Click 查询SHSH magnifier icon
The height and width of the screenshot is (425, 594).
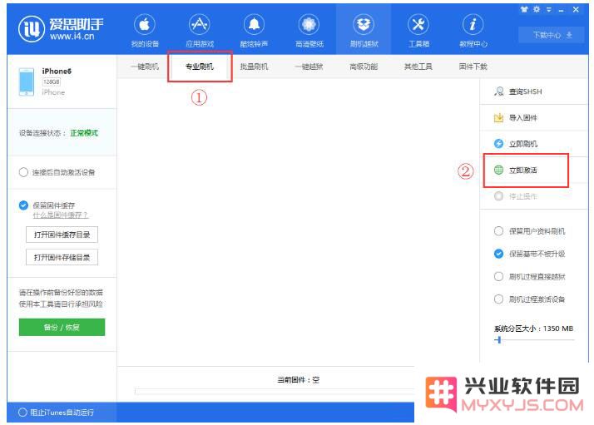click(x=499, y=91)
